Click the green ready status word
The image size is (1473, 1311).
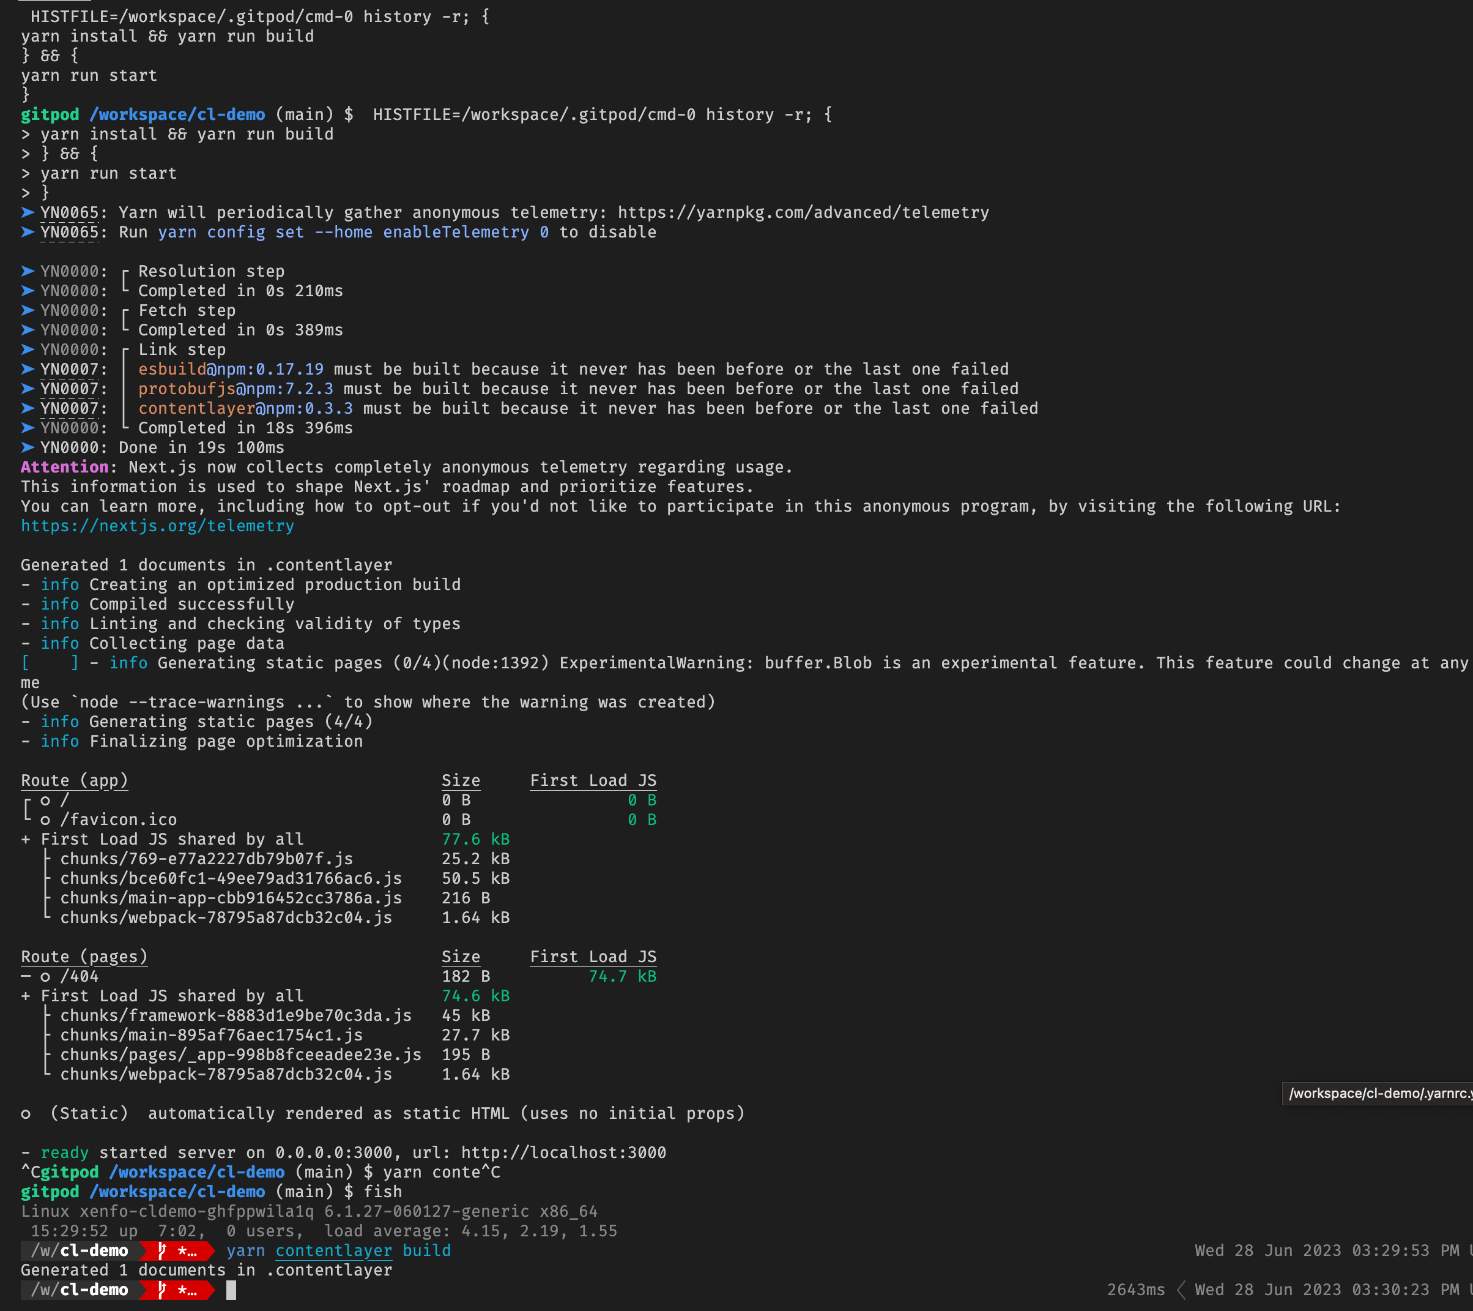(x=64, y=1152)
